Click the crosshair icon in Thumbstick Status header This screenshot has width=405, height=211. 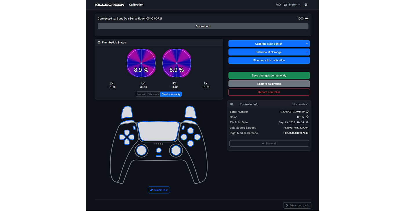(x=99, y=42)
